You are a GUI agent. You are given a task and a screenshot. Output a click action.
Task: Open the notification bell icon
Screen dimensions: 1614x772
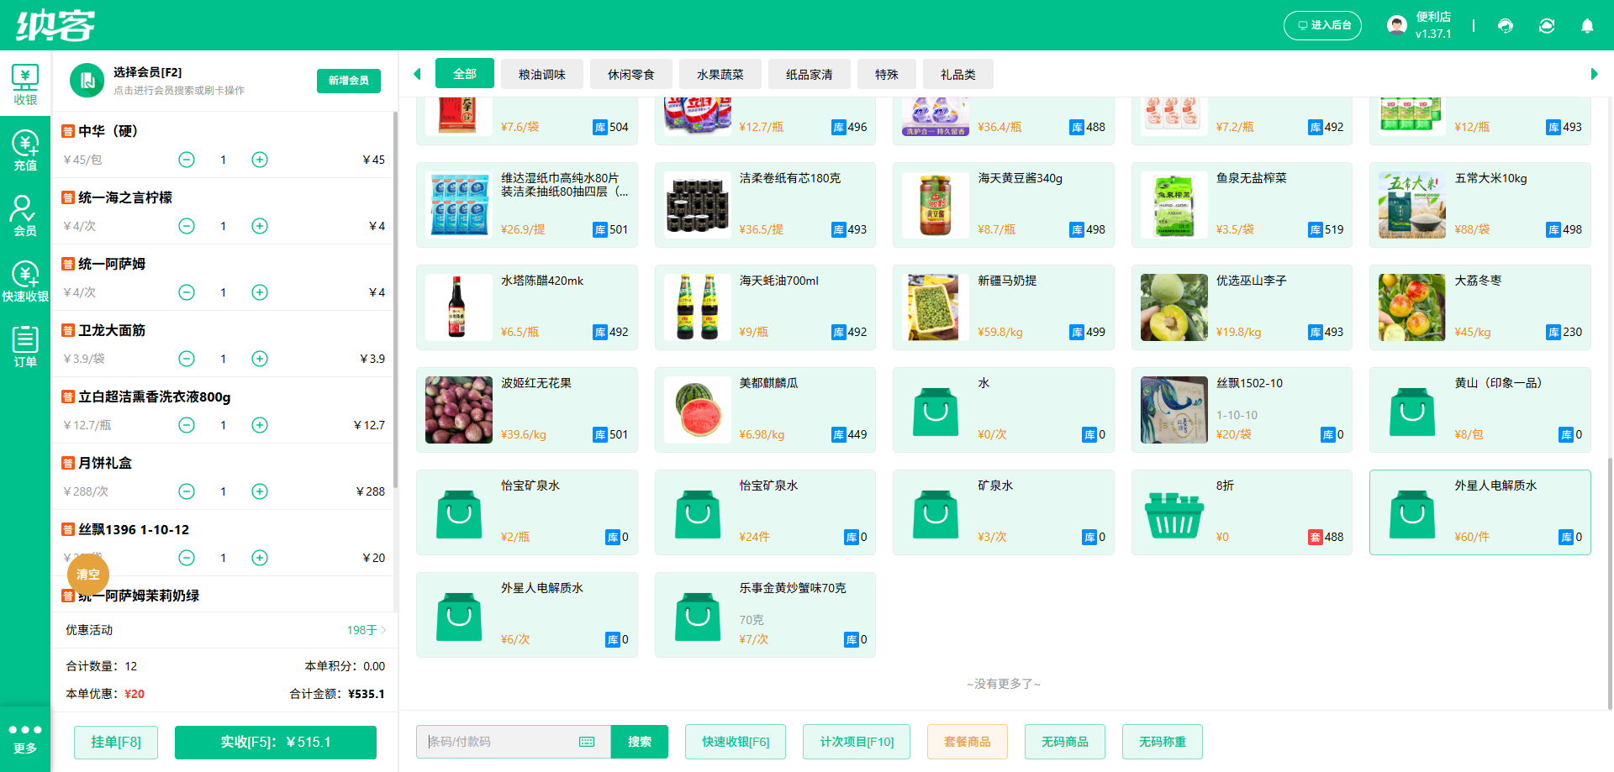1587,26
